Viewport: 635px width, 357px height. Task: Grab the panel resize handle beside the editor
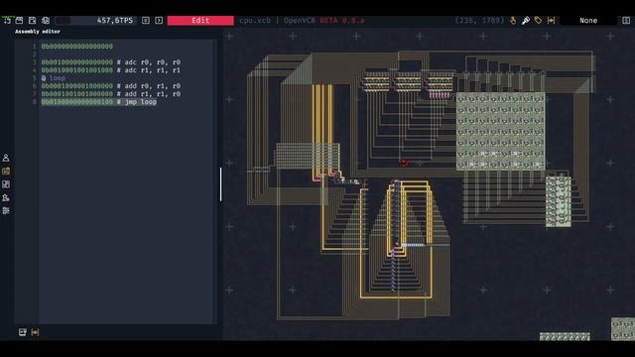[x=220, y=184]
